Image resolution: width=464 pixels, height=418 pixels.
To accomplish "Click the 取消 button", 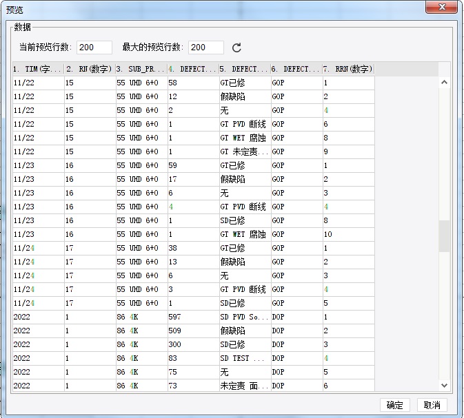I will point(432,405).
